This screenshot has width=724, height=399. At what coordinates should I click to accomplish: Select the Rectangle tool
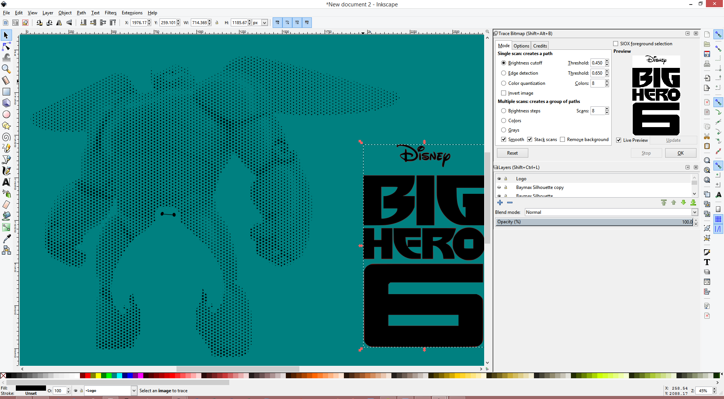coord(6,92)
